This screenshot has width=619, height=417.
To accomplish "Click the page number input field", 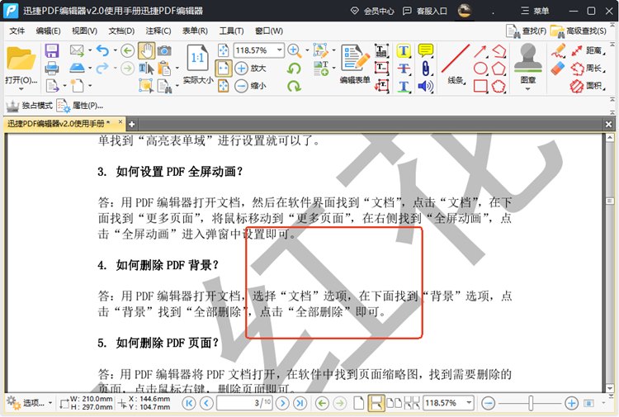I will (244, 403).
